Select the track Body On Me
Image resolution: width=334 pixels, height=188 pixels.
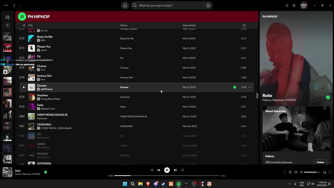[45, 37]
